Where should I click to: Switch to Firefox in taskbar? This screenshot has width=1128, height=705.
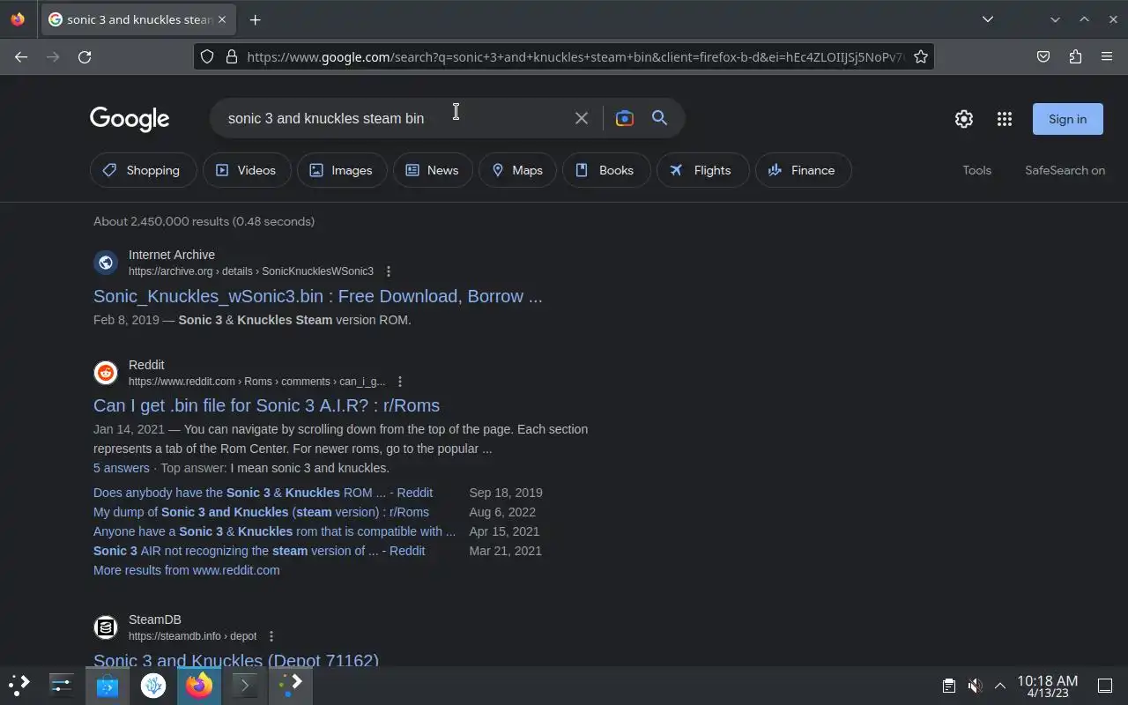199,685
